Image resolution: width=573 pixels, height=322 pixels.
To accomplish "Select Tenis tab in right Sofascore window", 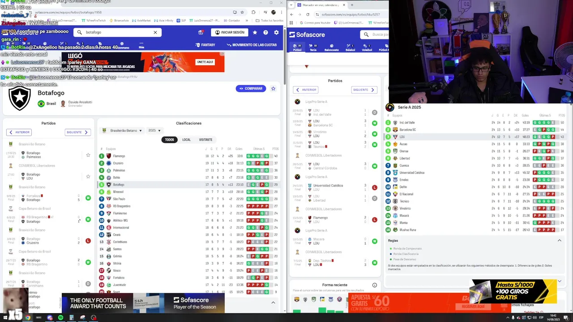I will click(313, 48).
